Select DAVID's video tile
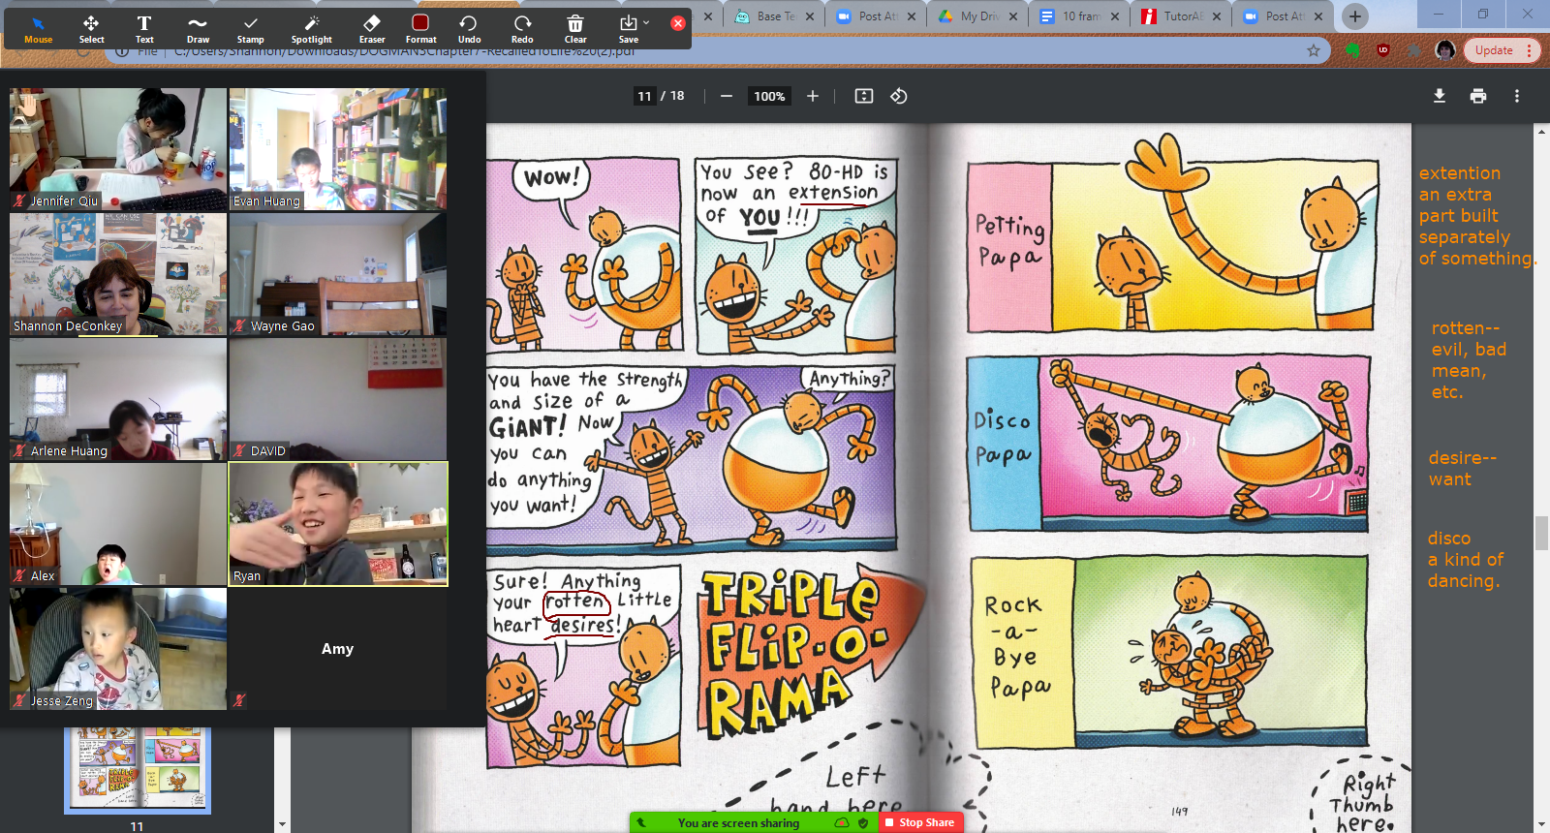The image size is (1550, 833). coord(338,399)
